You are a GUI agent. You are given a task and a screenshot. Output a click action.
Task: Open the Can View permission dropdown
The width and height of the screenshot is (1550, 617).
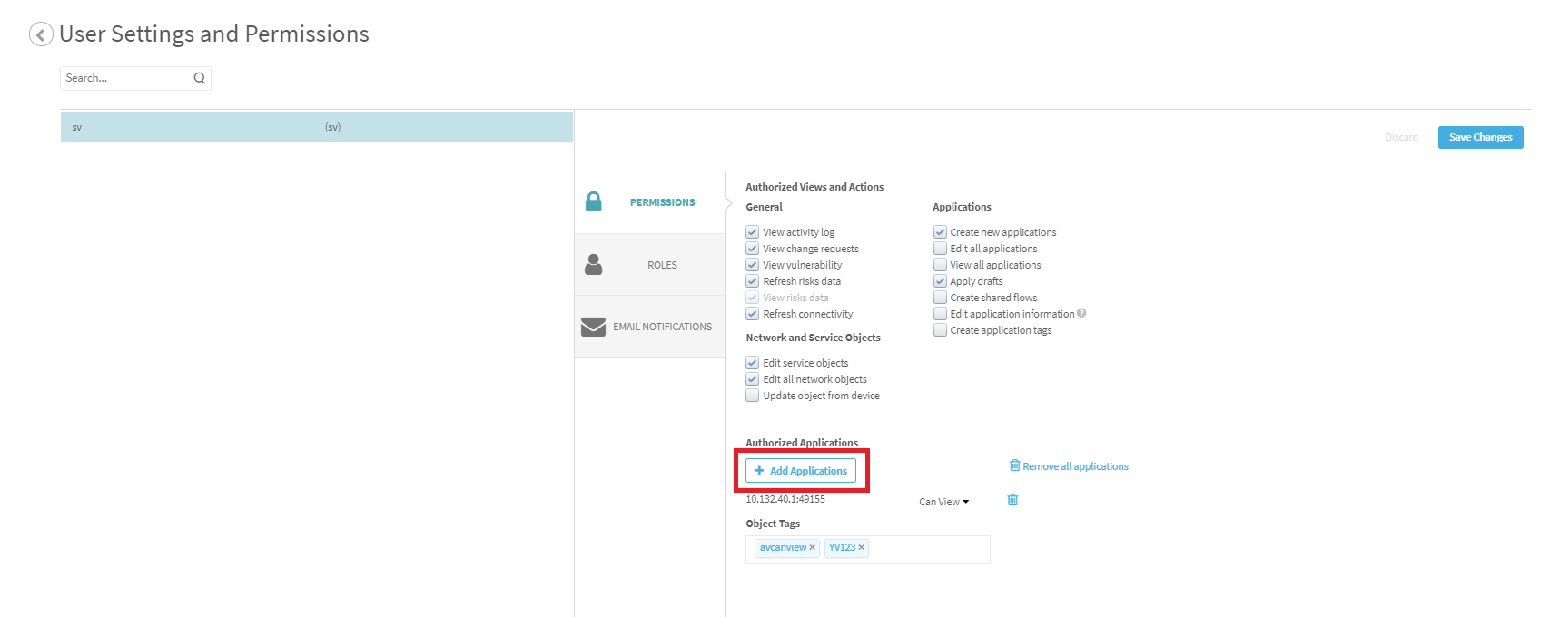pyautogui.click(x=944, y=502)
